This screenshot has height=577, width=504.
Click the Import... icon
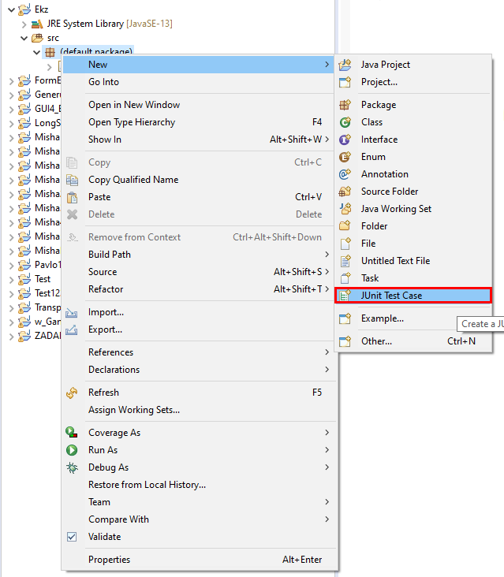72,312
